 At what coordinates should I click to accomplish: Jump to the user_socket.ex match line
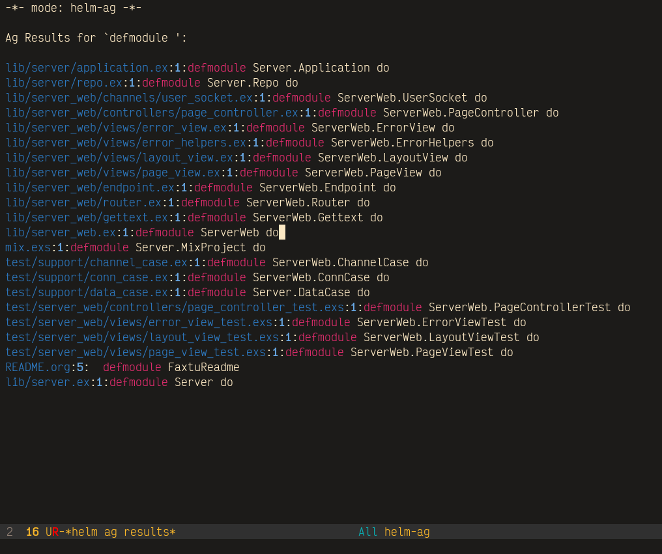[x=129, y=98]
